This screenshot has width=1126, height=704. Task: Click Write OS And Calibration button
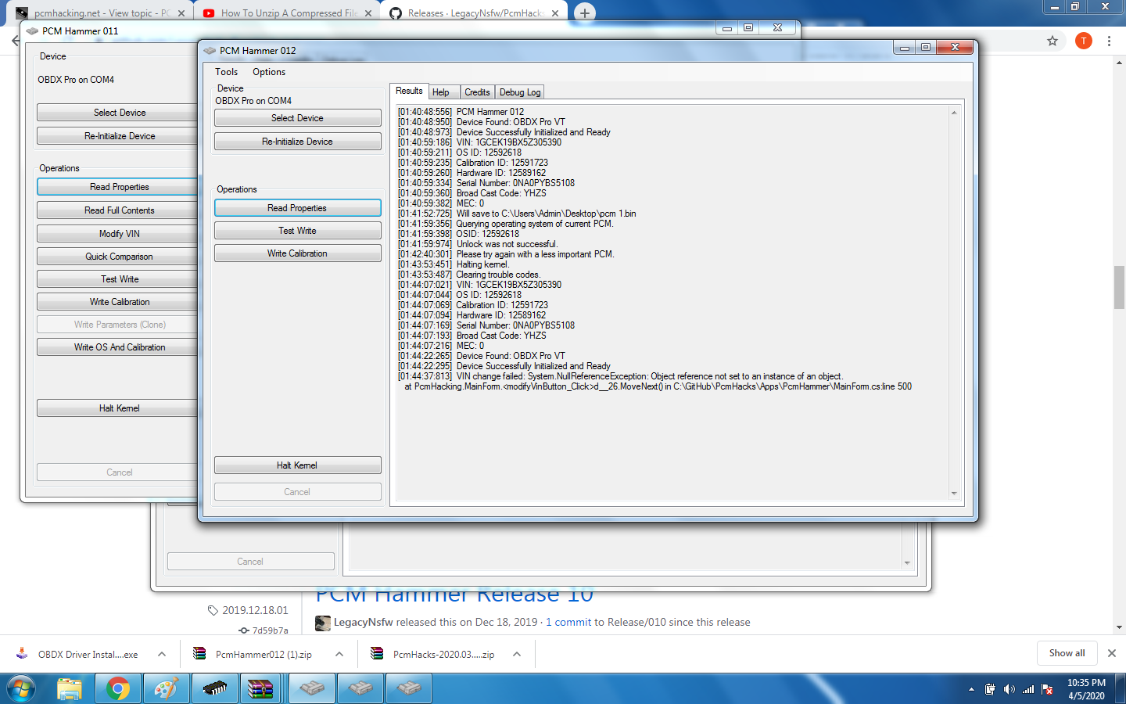(x=117, y=347)
